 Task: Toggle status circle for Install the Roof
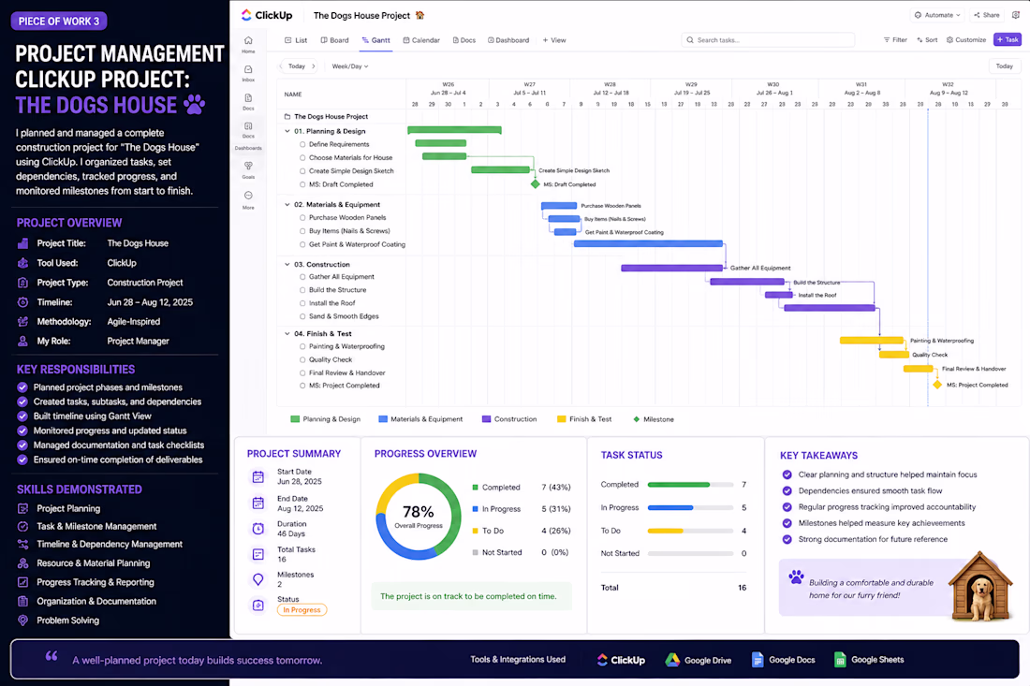click(x=302, y=303)
